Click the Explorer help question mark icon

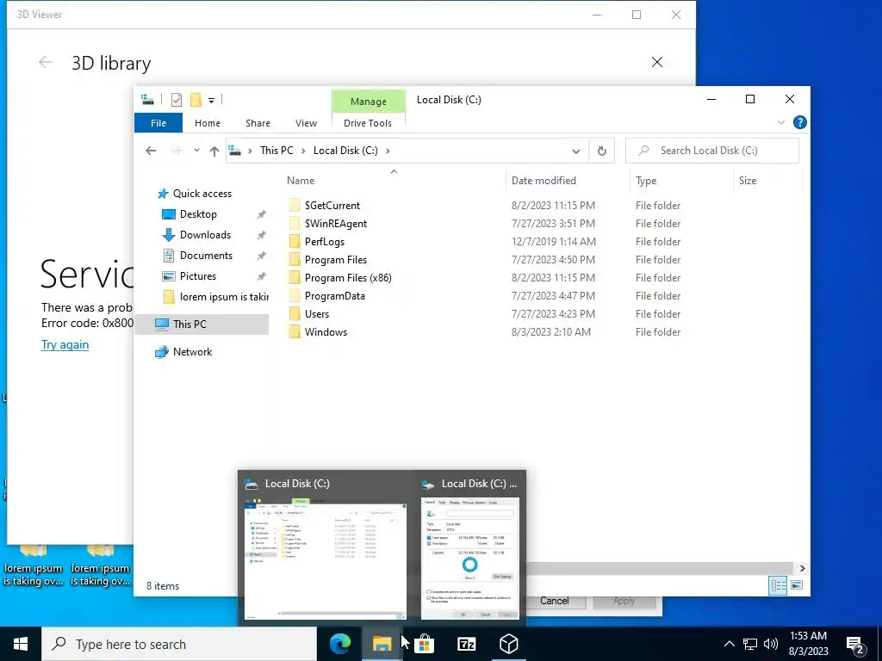click(799, 122)
